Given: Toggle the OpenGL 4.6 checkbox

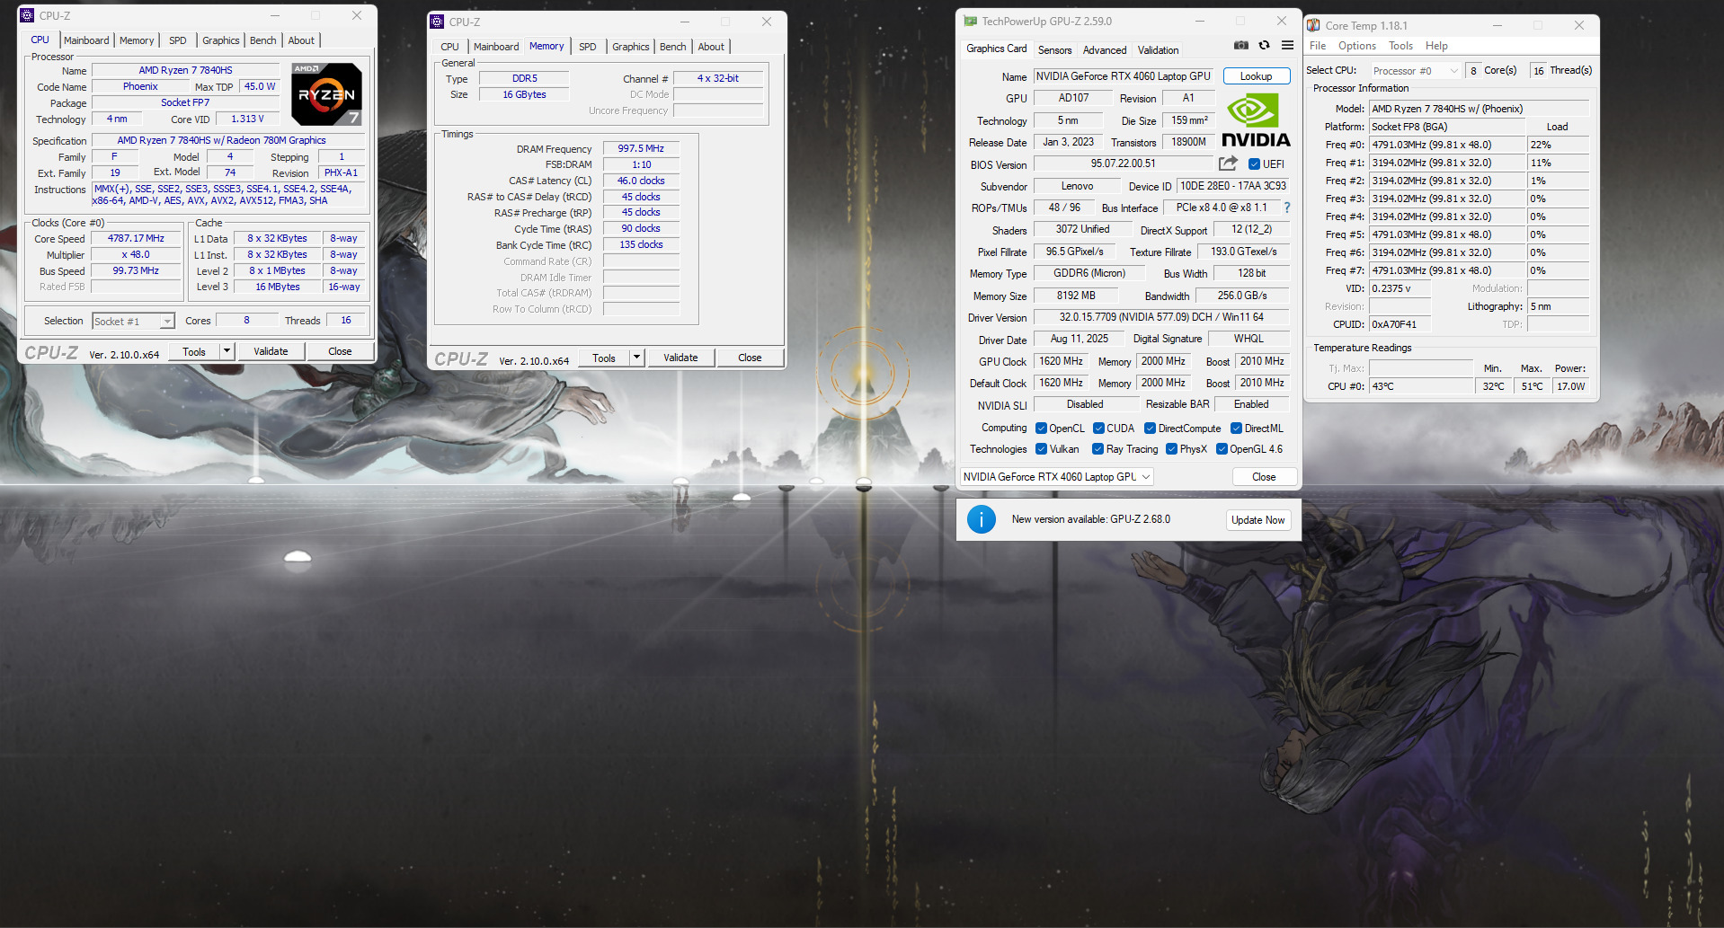Looking at the screenshot, I should point(1222,449).
